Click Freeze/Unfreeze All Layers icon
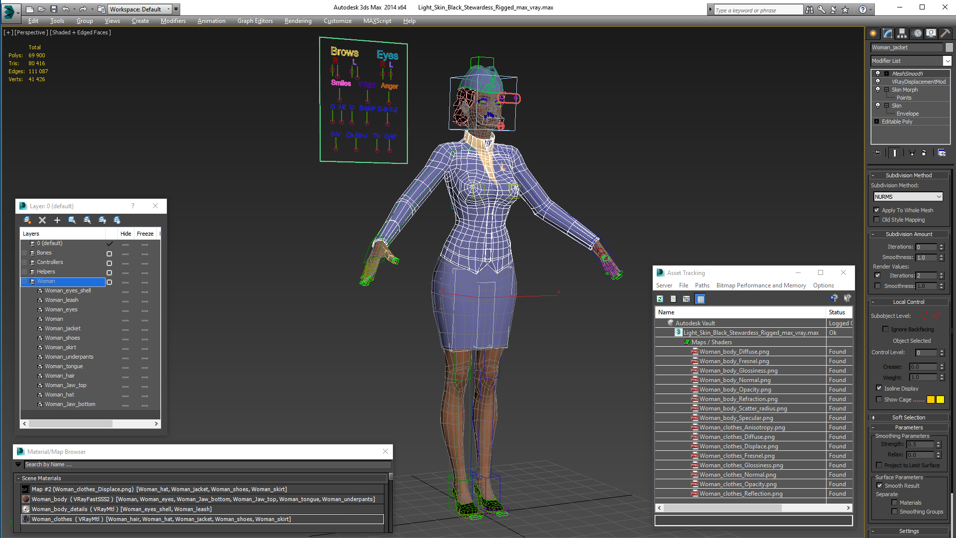The image size is (956, 538). click(x=117, y=220)
